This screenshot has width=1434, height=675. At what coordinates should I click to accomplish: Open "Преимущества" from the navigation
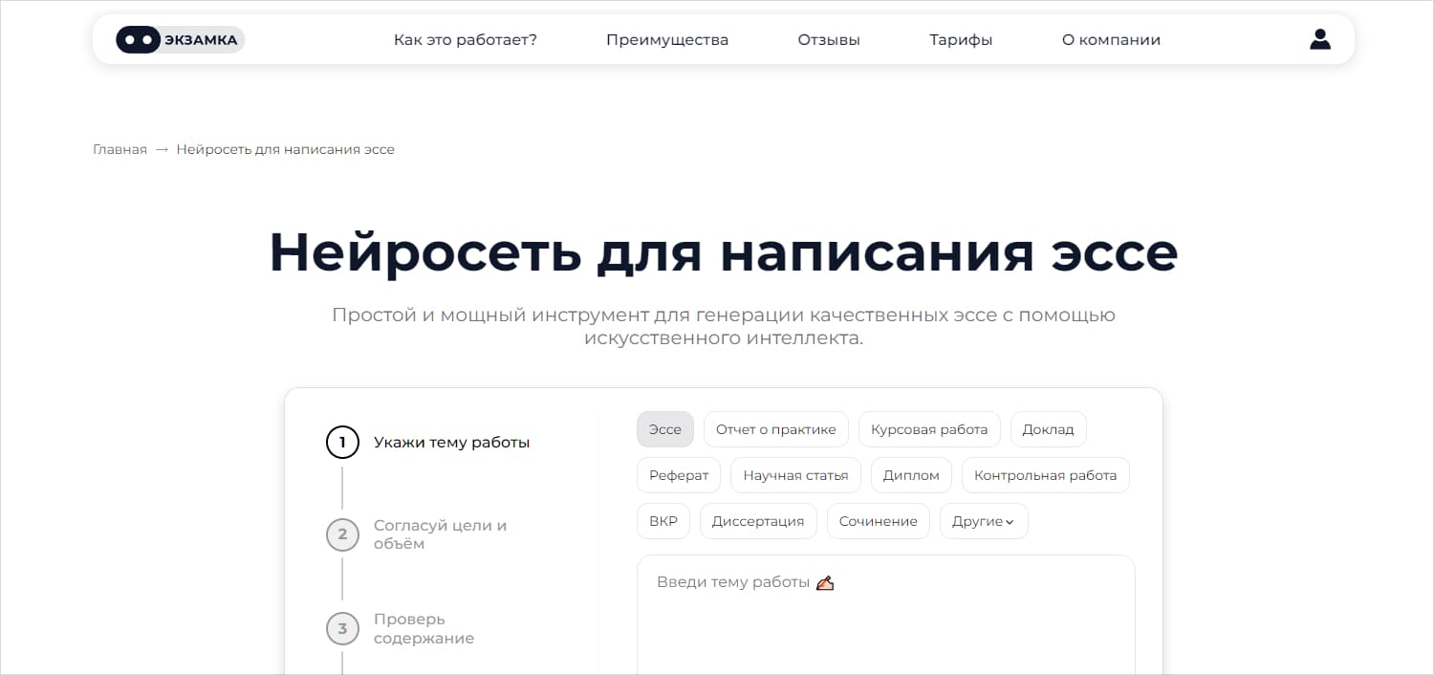(x=666, y=39)
